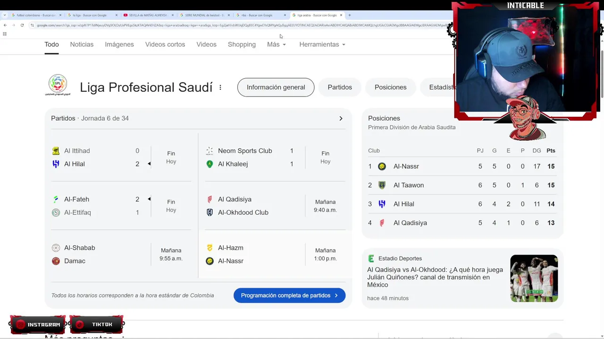604x339 pixels.
Task: Select the Todo search tab
Action: coord(51,44)
